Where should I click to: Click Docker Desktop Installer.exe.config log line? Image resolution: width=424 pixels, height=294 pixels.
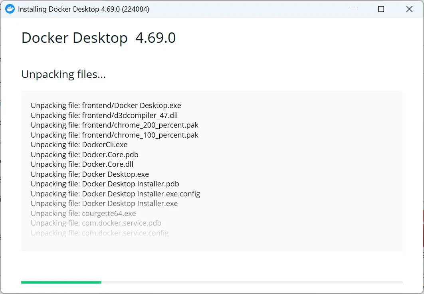click(x=115, y=194)
